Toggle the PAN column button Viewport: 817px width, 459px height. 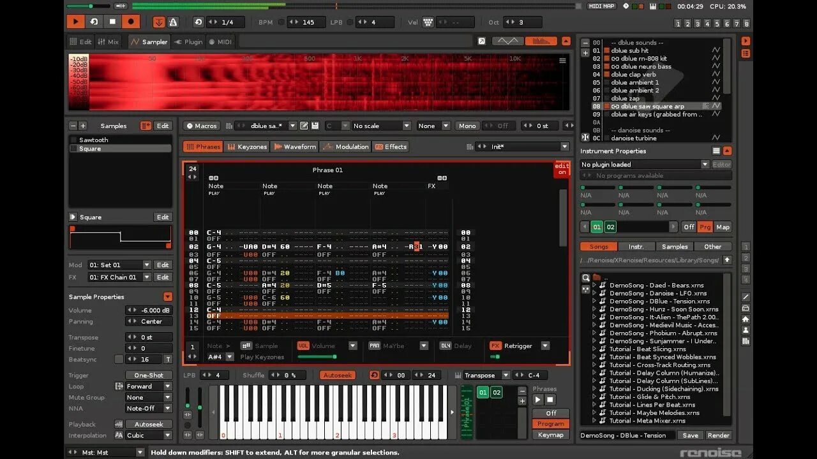(375, 346)
